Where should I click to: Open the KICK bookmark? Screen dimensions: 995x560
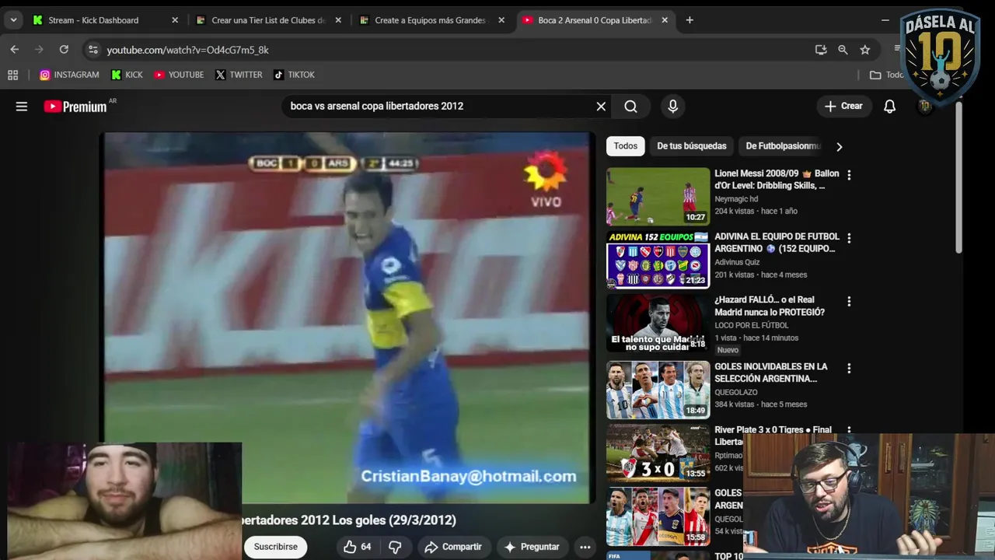tap(127, 75)
